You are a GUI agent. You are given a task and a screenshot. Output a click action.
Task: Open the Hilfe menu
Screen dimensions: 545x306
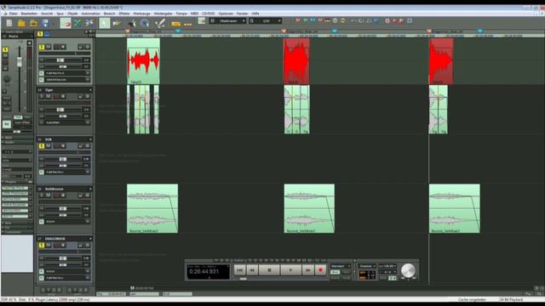click(x=255, y=14)
